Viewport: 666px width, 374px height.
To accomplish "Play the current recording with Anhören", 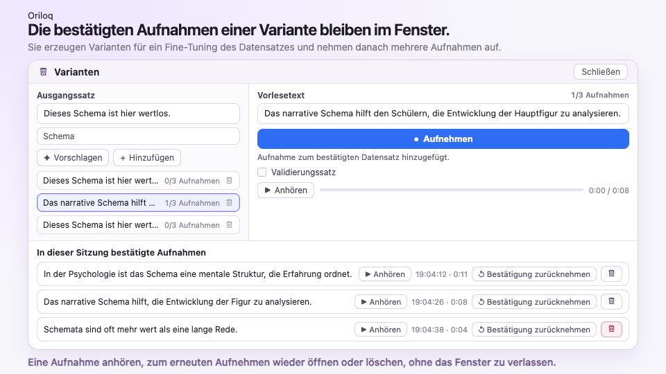I will 285,190.
